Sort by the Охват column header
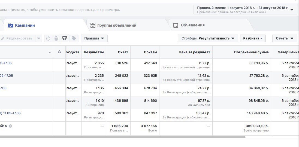299x147 pixels. click(x=123, y=52)
